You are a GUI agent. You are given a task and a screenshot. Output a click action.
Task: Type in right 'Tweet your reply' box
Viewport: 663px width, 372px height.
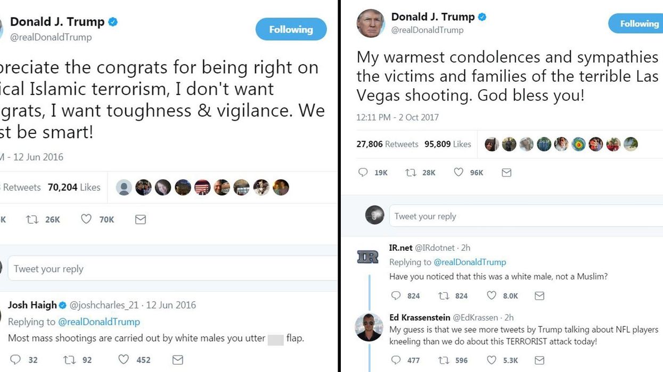coord(525,216)
